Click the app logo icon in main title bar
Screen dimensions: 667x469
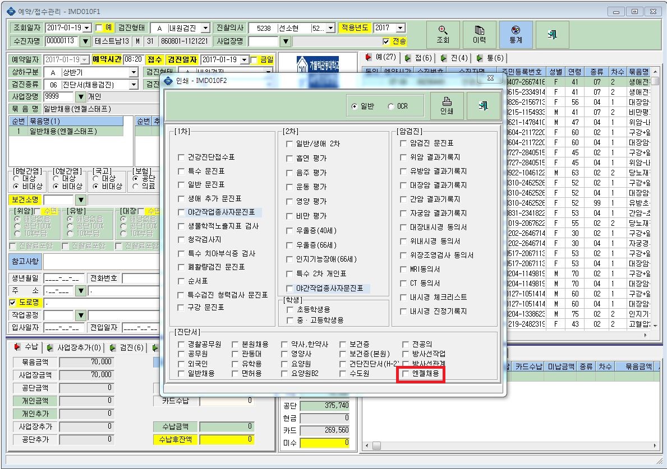[x=11, y=11]
